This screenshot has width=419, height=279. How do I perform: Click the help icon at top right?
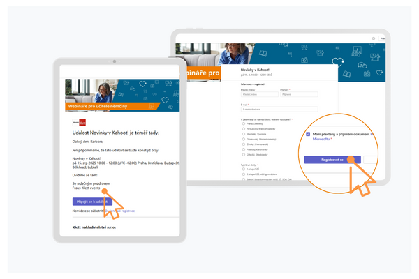(374, 38)
